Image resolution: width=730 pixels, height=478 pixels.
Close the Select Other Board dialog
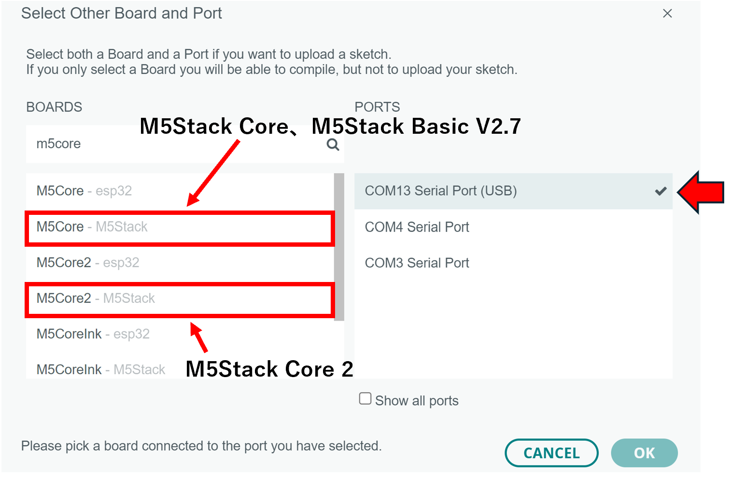[667, 14]
